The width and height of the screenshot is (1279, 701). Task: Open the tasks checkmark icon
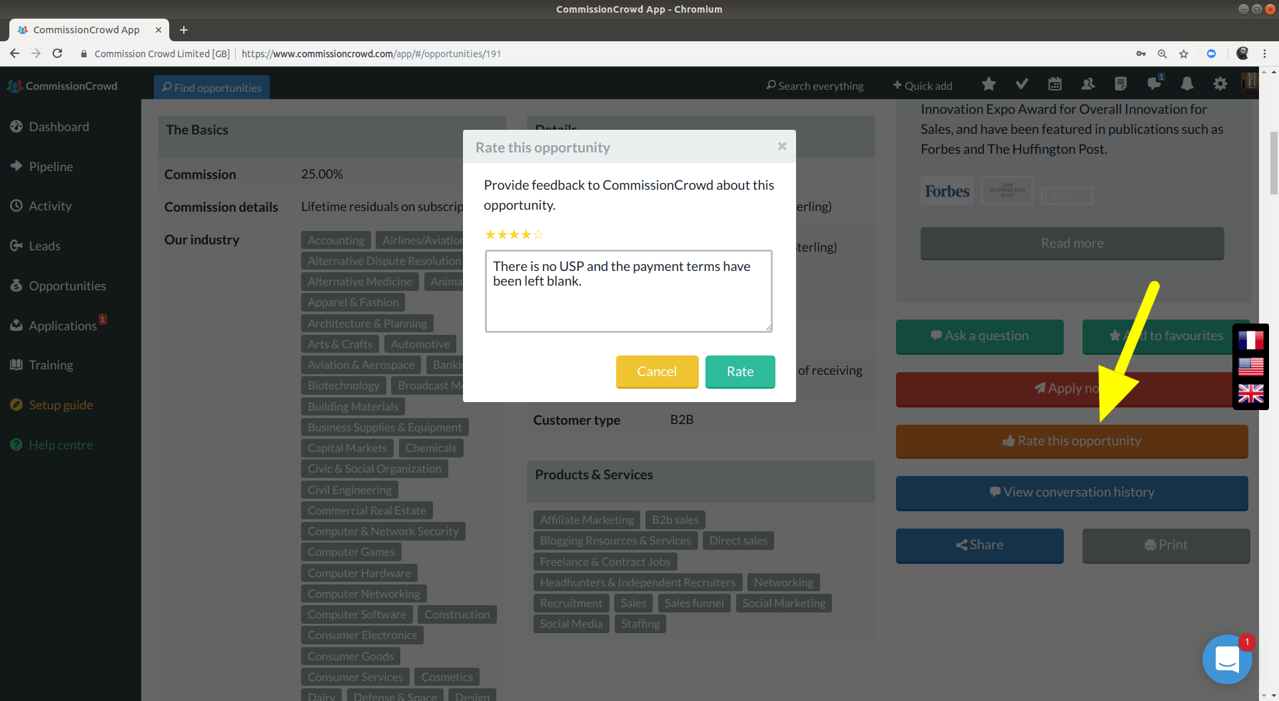pos(1021,85)
